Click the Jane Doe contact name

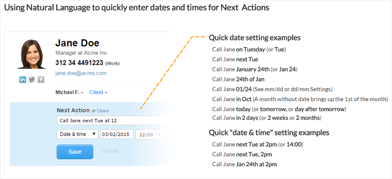(77, 43)
